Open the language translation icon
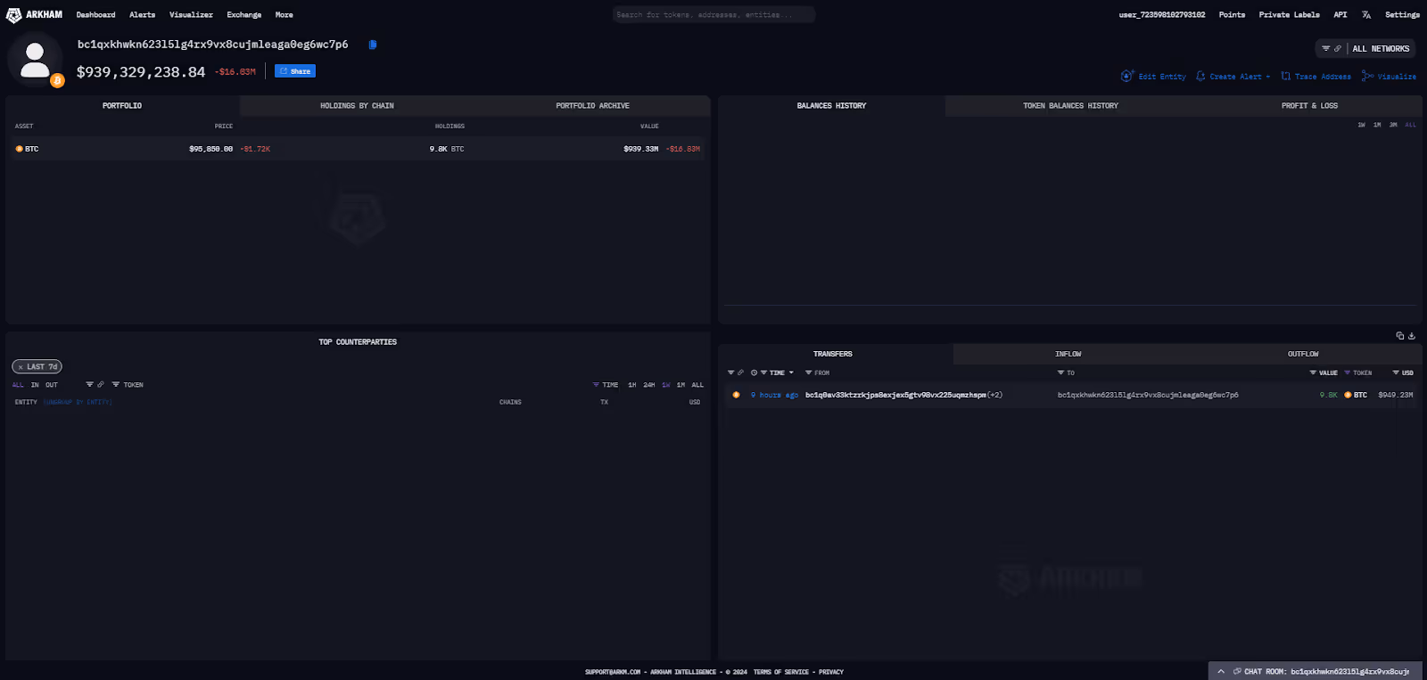 [x=1365, y=15]
